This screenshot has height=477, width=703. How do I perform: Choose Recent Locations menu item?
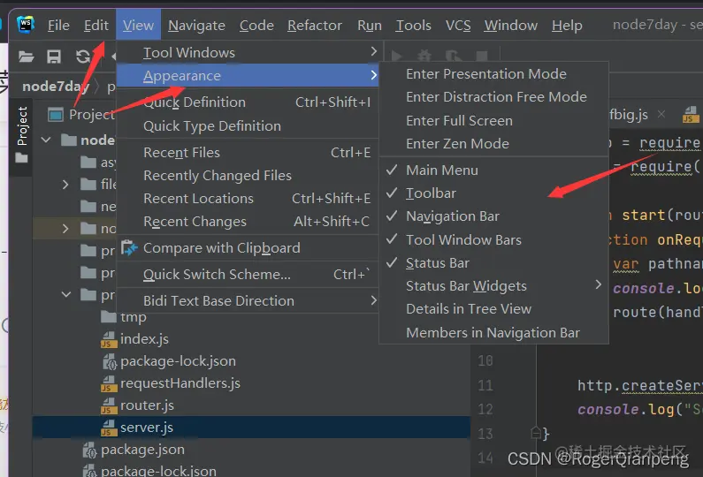click(x=248, y=199)
